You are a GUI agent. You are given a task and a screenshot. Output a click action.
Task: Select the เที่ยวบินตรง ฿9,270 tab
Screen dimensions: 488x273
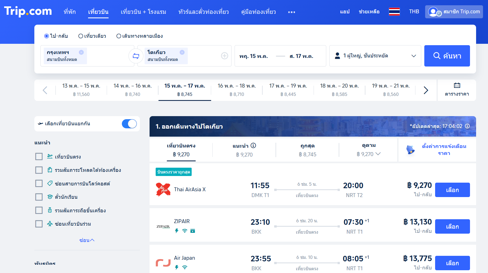(x=181, y=150)
